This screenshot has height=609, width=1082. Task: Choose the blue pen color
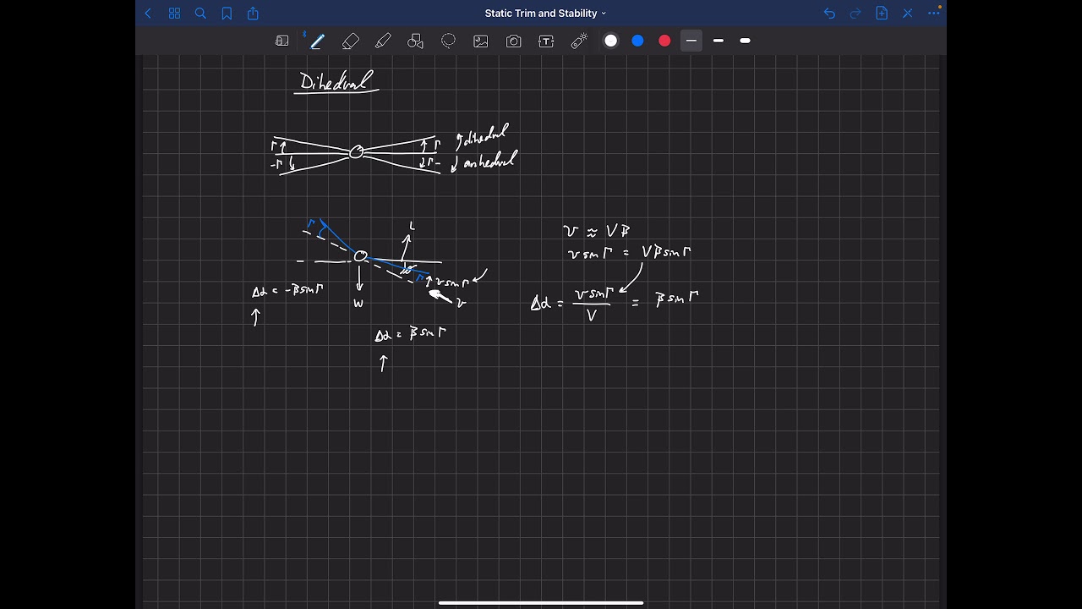click(638, 41)
